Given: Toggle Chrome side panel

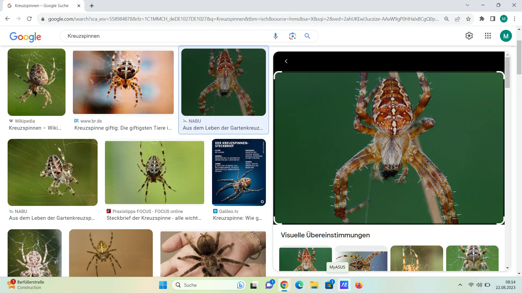Looking at the screenshot, I should pyautogui.click(x=493, y=19).
